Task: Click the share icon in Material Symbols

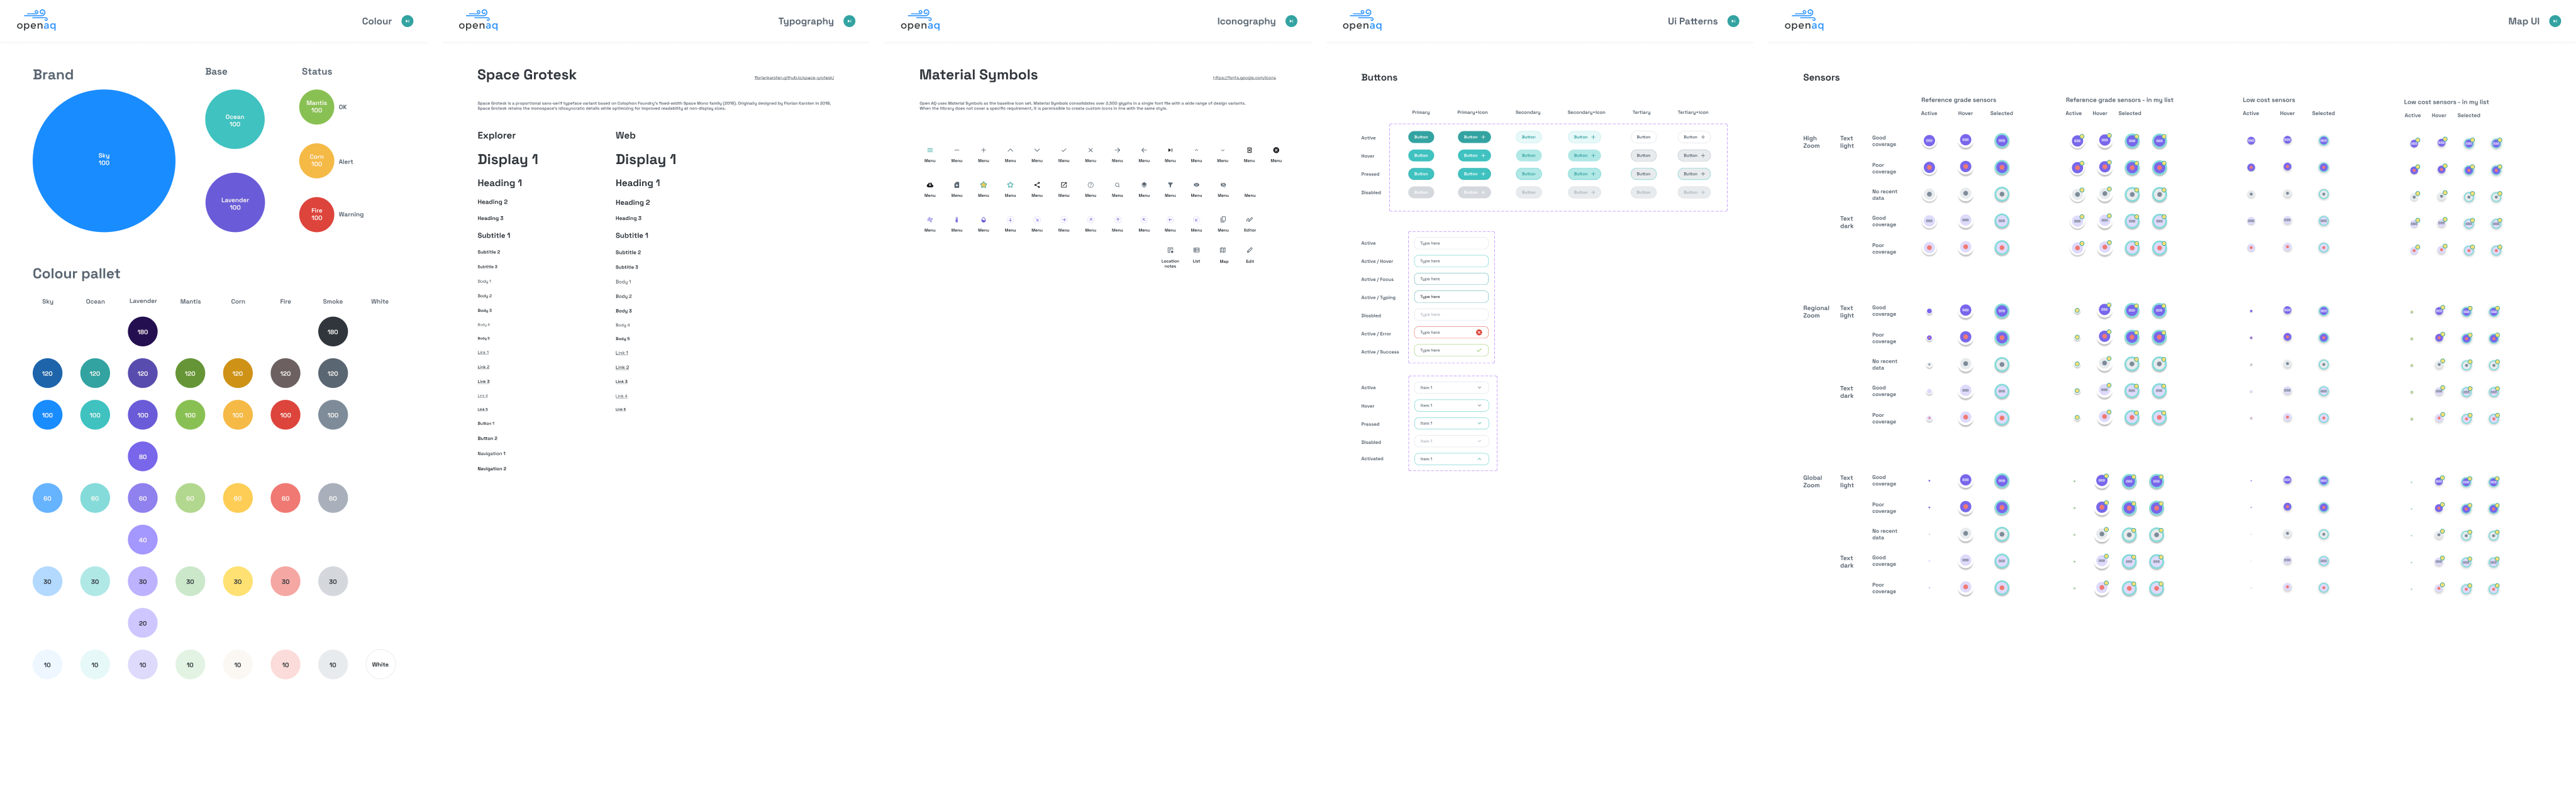Action: 1037,185
